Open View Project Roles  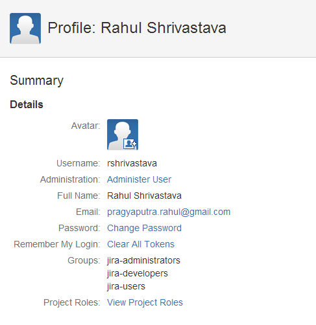pyautogui.click(x=145, y=302)
